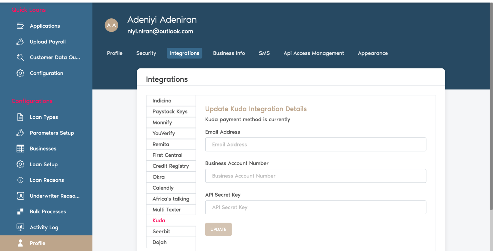Click the Configuration gear icon

tap(20, 73)
